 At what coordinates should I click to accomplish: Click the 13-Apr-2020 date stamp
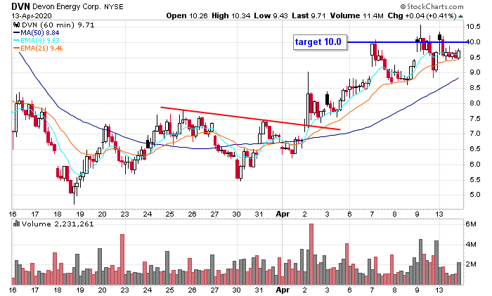pos(32,15)
